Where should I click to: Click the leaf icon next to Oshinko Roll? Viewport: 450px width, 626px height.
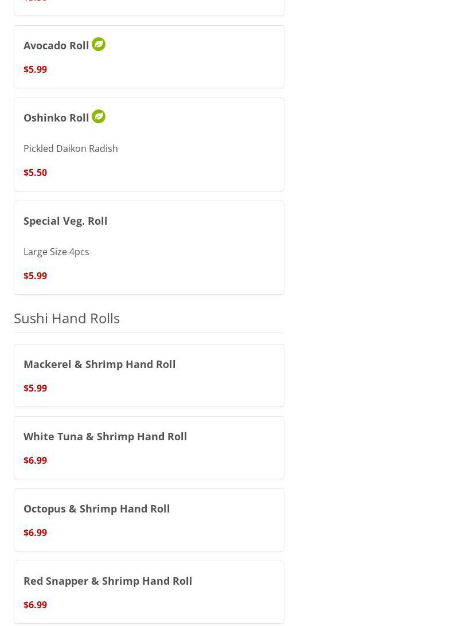[99, 116]
